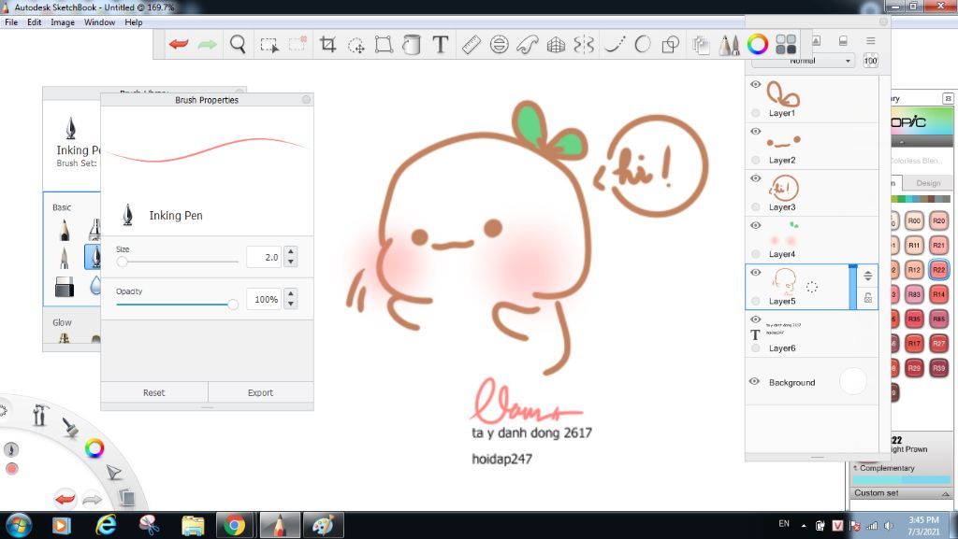Pick the R22 Copic color swatch
Screen dimensions: 958x539
point(938,269)
